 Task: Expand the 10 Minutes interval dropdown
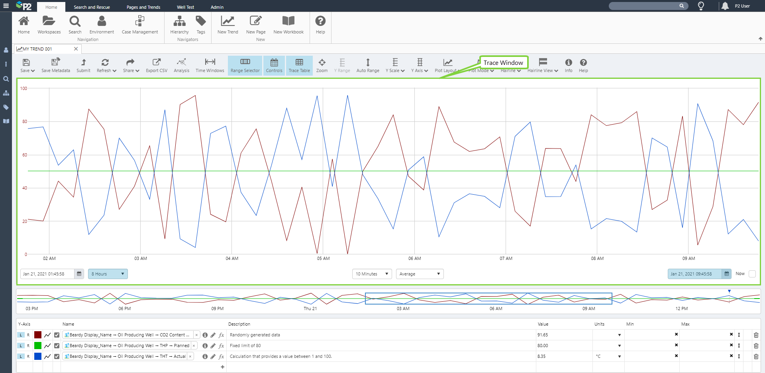point(372,274)
